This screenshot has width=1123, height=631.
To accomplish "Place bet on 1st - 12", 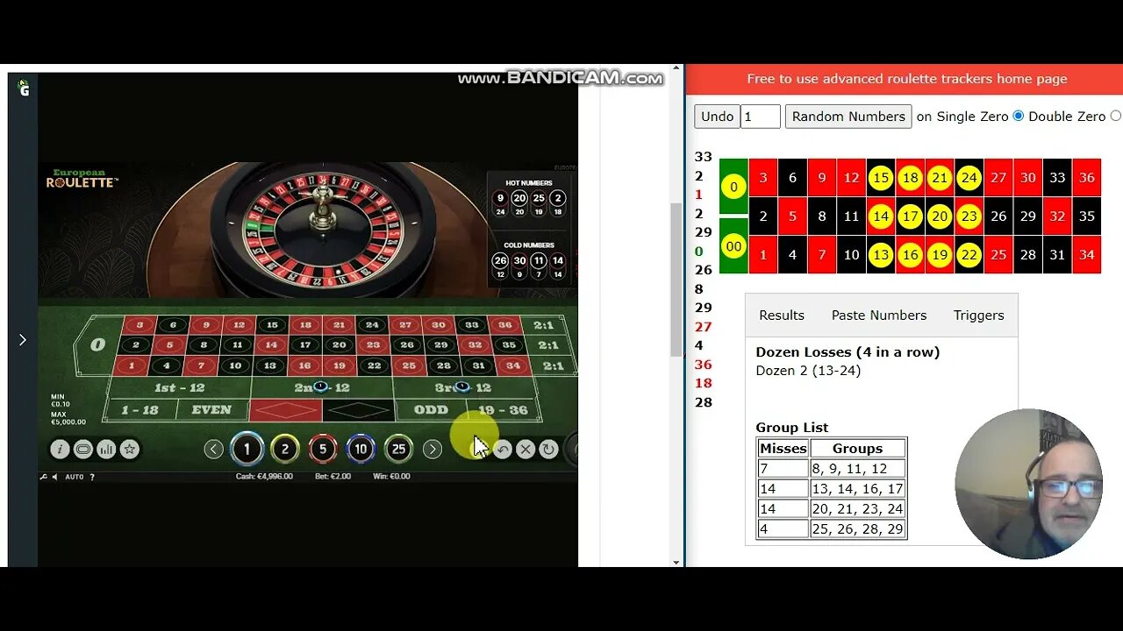I will (179, 387).
